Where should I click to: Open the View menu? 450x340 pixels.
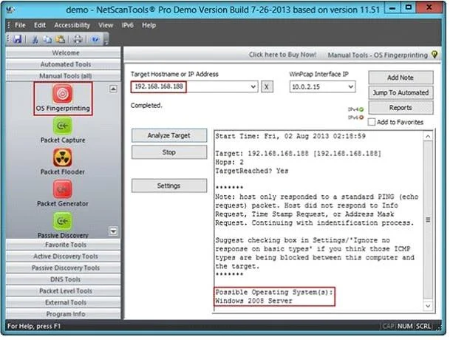click(106, 25)
